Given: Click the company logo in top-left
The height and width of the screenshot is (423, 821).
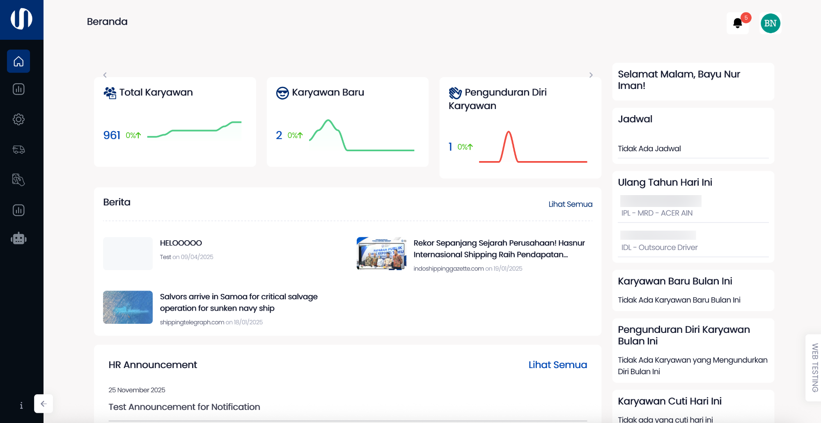Looking at the screenshot, I should click(x=21, y=19).
